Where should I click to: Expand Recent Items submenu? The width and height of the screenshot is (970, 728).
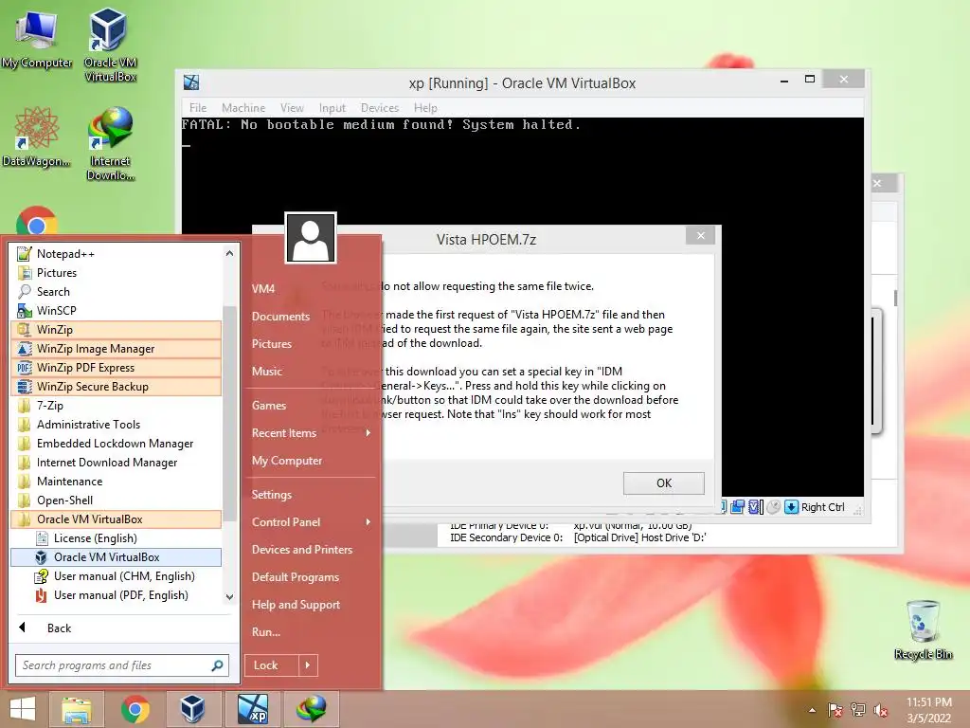tap(311, 433)
